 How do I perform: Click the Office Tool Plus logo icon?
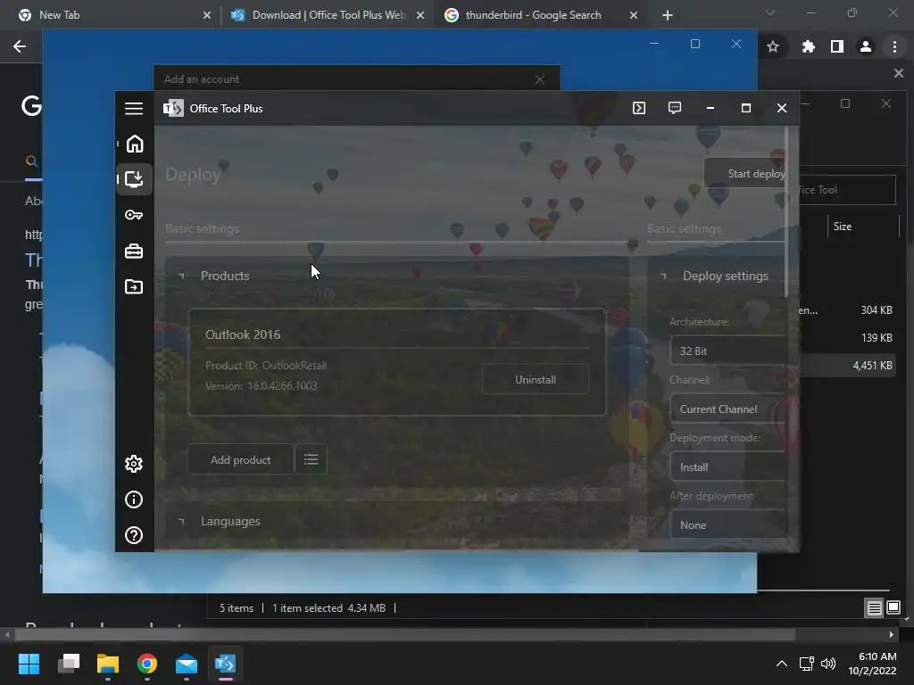click(173, 108)
